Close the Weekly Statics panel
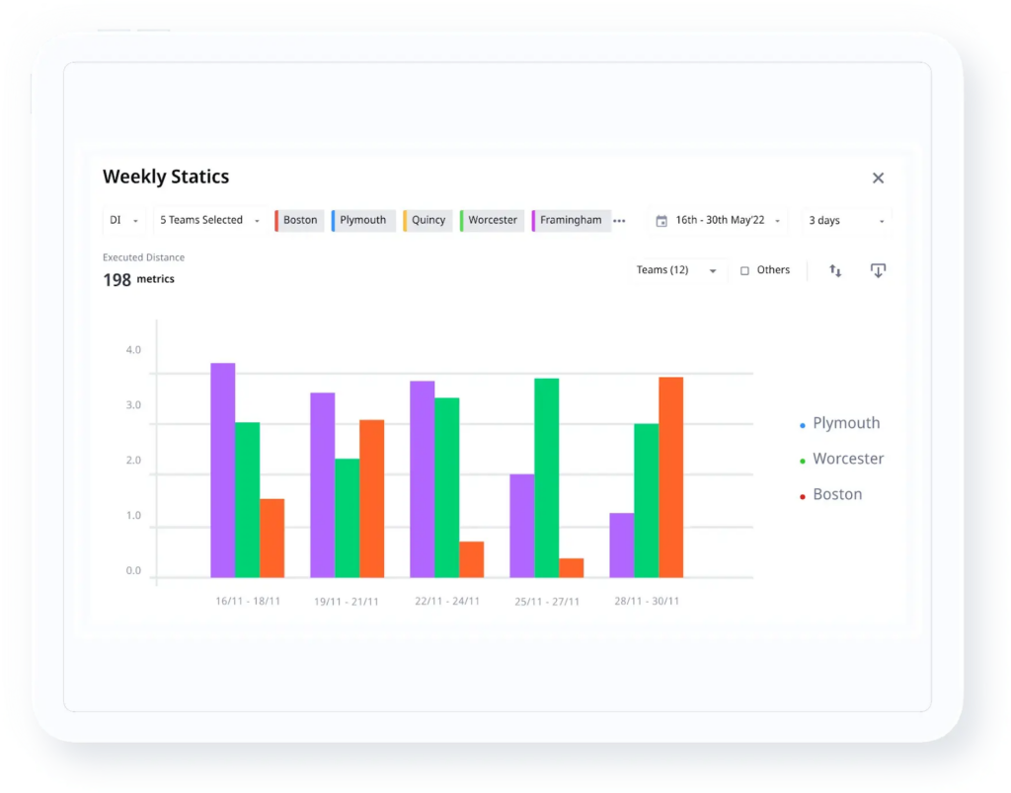The image size is (1011, 793). point(878,178)
